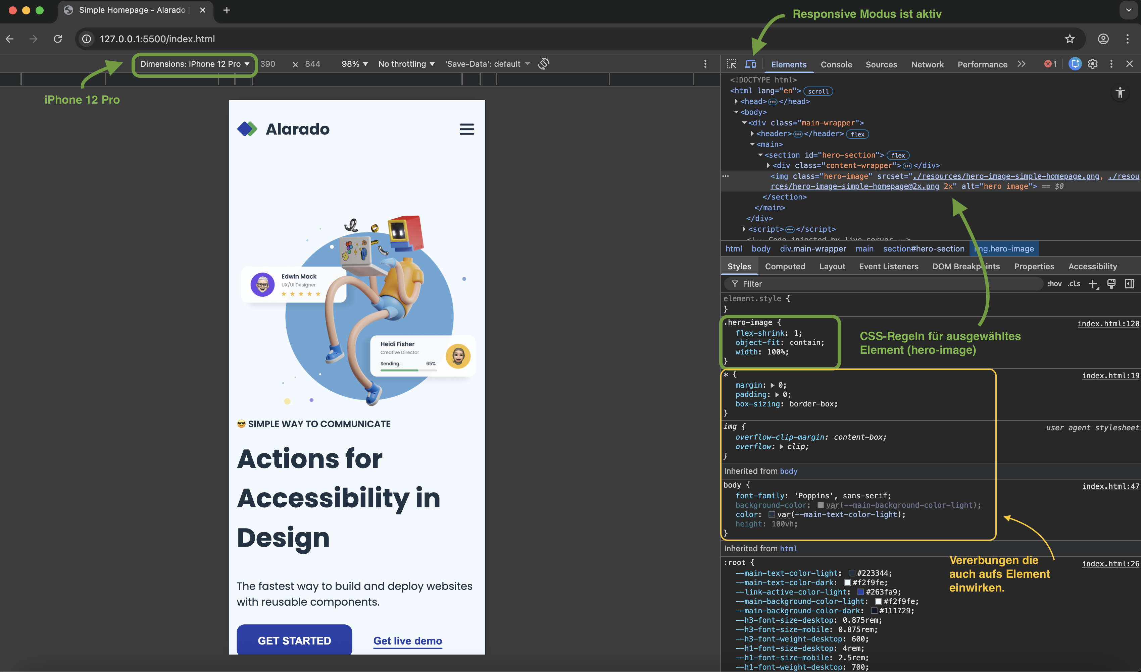Toggle the computed styles sidebar icon
Image resolution: width=1141 pixels, height=672 pixels.
coord(1129,284)
